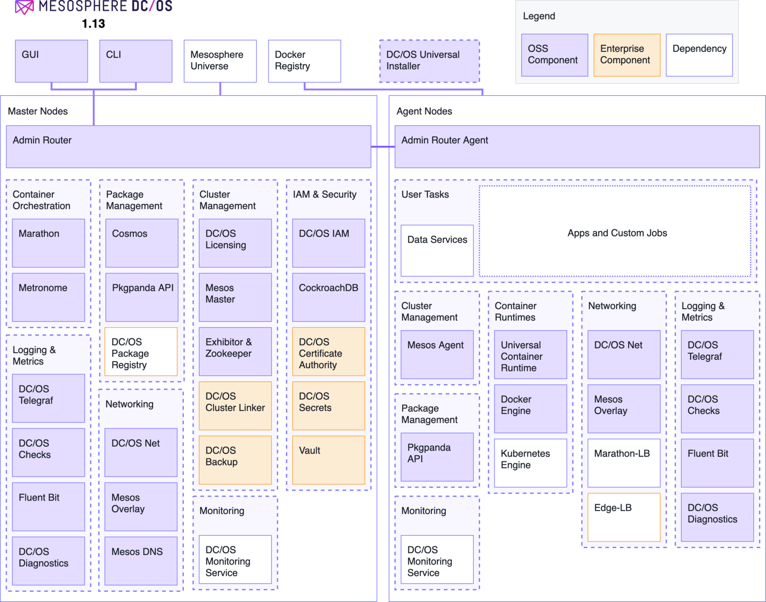Click Pkgpanda API under Agent Nodes
Image resolution: width=766 pixels, height=602 pixels.
(x=437, y=457)
